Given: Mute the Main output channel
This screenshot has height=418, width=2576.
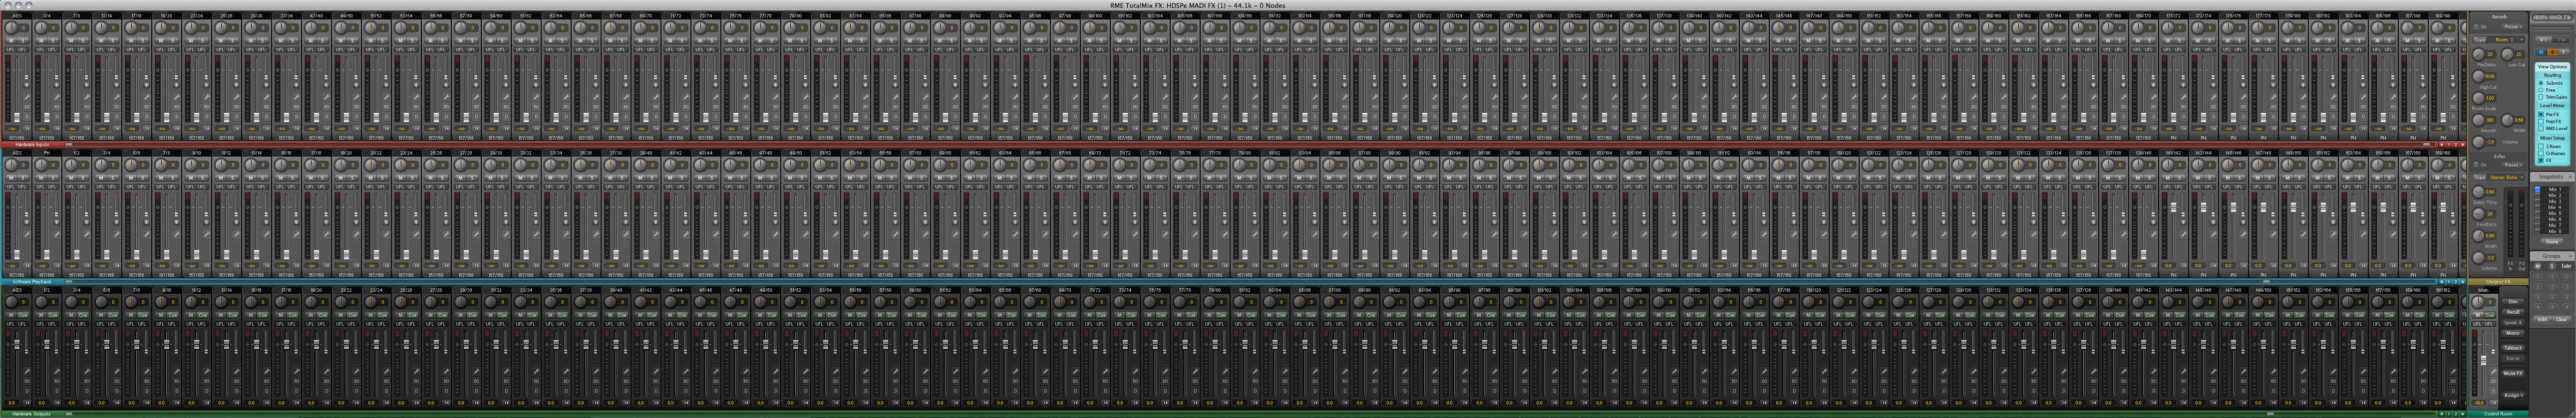Looking at the screenshot, I should pyautogui.click(x=2478, y=314).
